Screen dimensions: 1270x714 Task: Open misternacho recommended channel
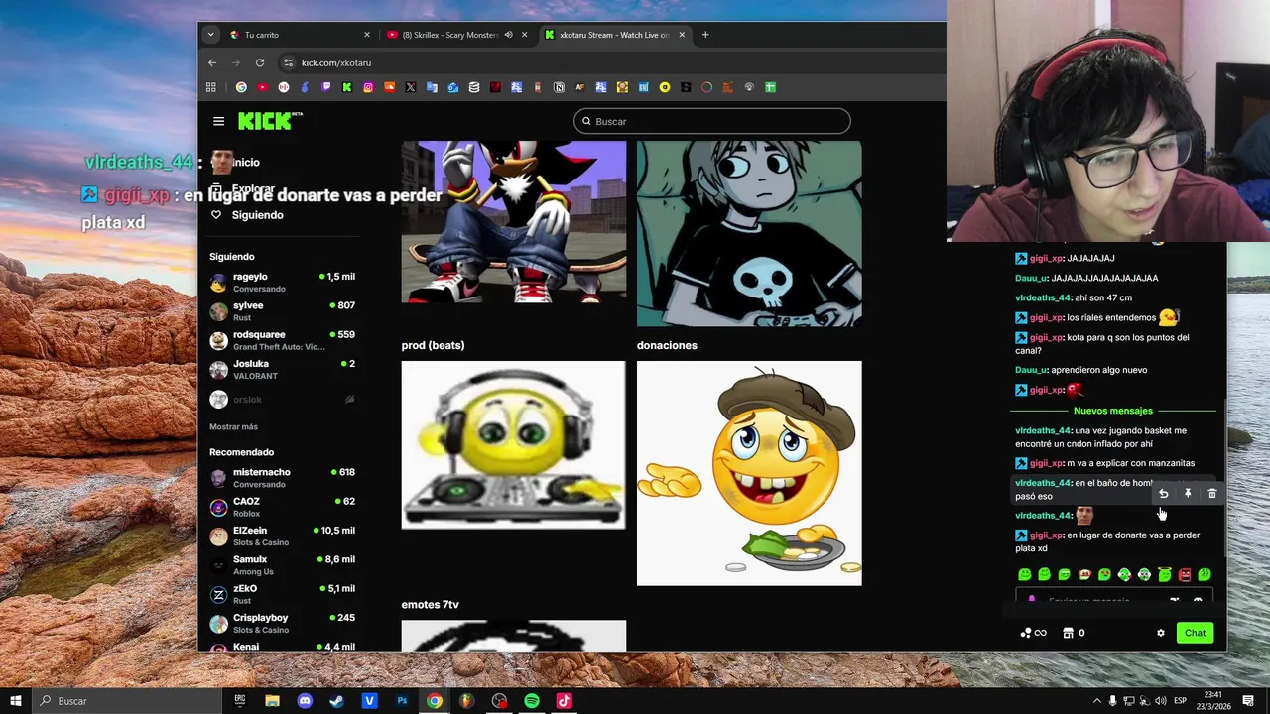[x=283, y=478]
